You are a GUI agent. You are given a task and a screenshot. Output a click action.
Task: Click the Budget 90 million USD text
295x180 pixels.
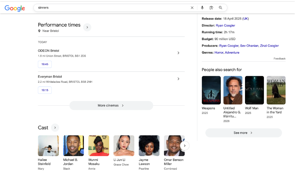[219, 39]
